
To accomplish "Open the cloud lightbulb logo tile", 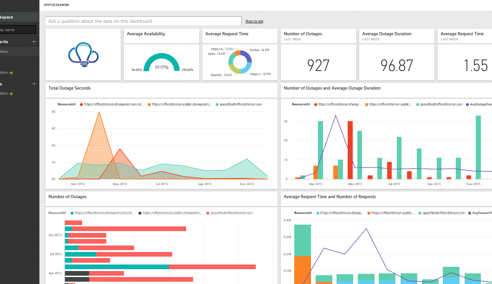I will point(83,55).
